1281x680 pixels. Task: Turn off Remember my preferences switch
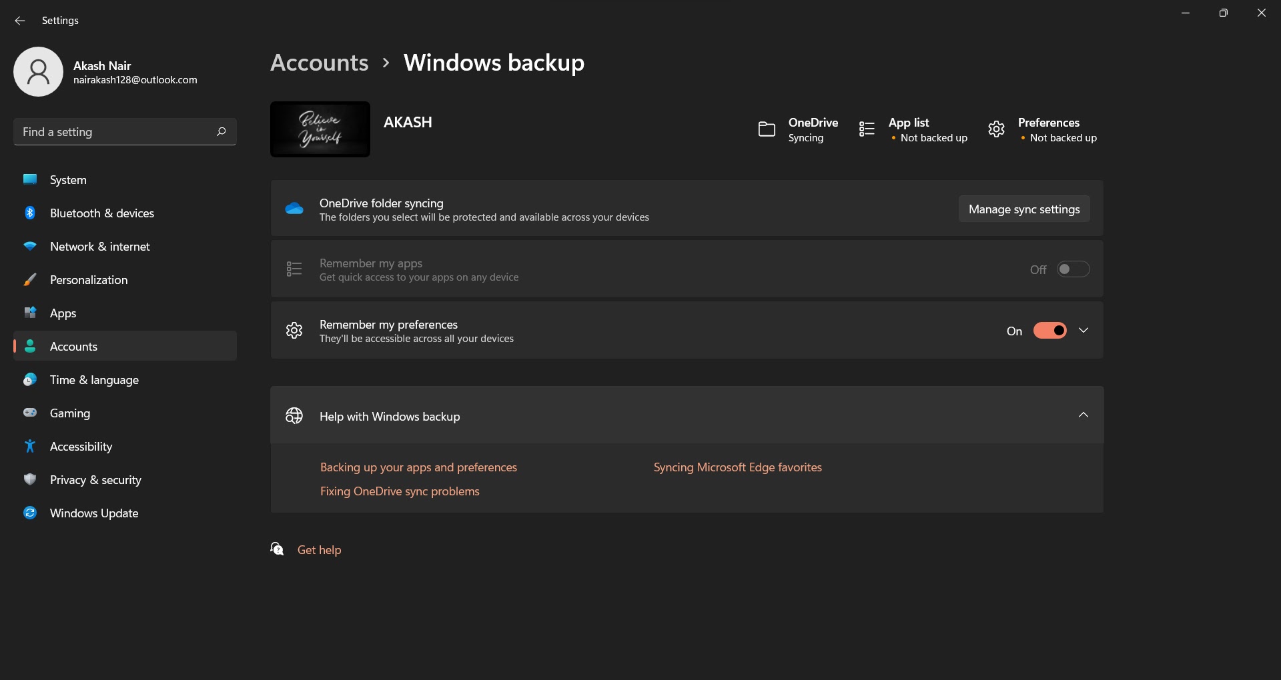[1050, 331]
